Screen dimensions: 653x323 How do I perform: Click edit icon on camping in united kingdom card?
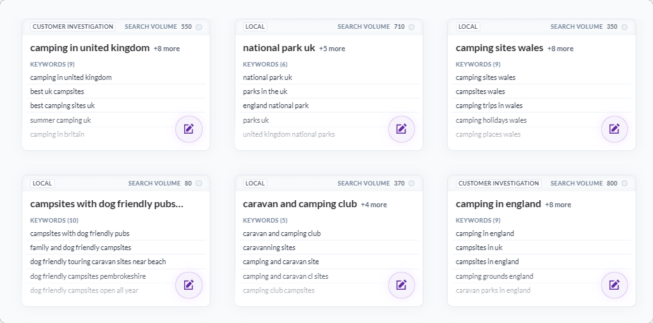(x=189, y=129)
